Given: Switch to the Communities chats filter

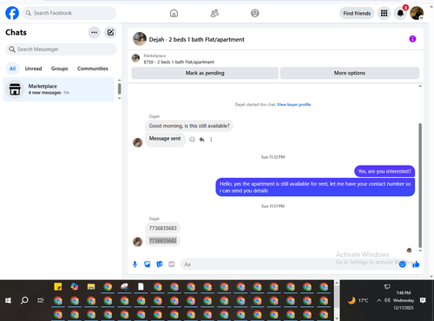Looking at the screenshot, I should (93, 69).
